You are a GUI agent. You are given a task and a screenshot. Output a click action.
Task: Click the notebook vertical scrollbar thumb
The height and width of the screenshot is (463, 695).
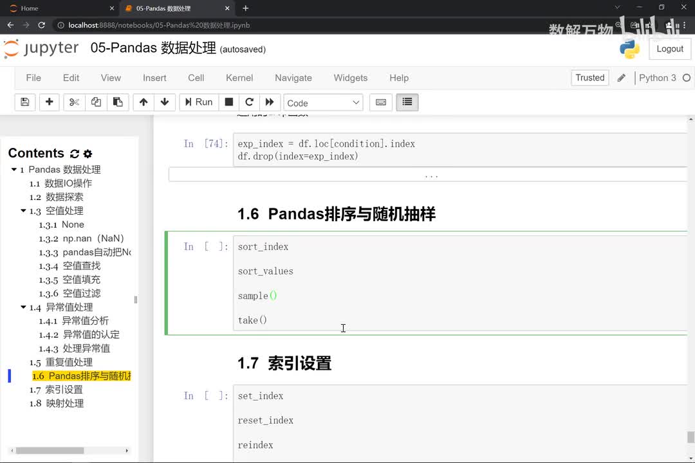click(690, 437)
